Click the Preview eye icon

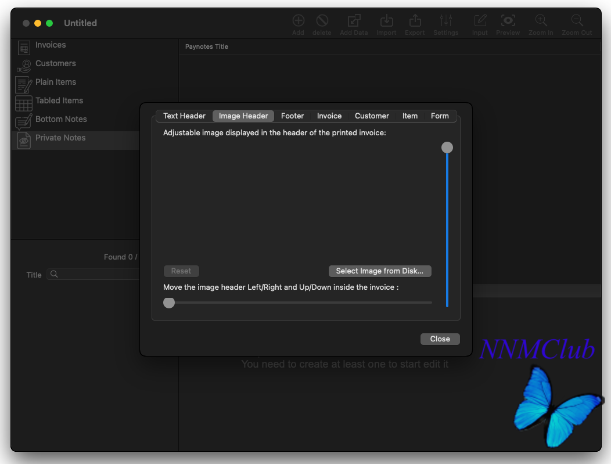pos(508,20)
